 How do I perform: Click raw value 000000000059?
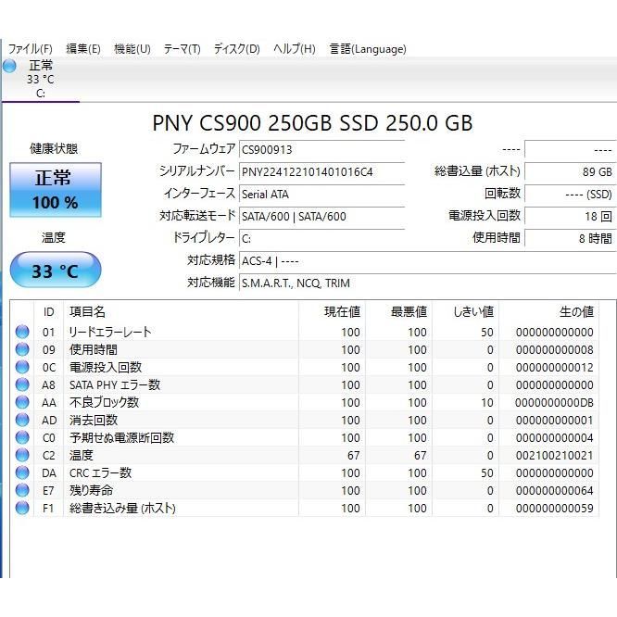[x=554, y=509]
